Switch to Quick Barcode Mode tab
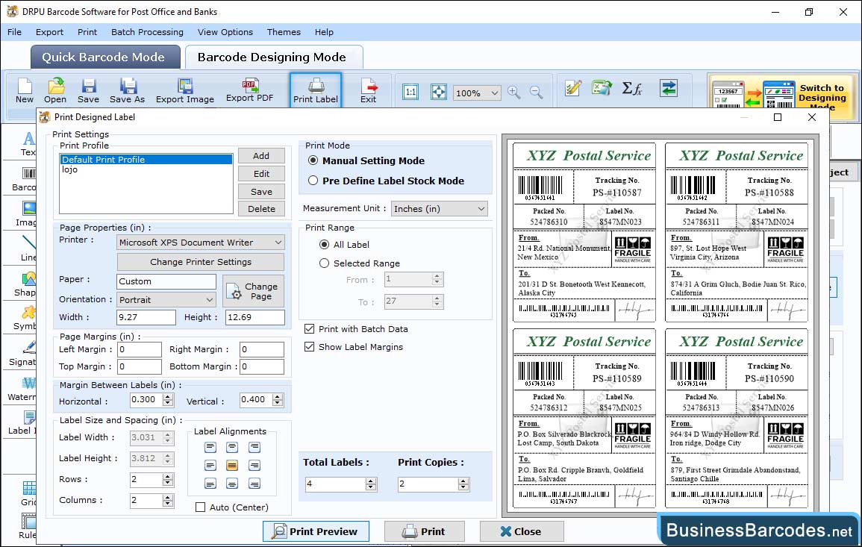This screenshot has height=547, width=862. pyautogui.click(x=105, y=57)
